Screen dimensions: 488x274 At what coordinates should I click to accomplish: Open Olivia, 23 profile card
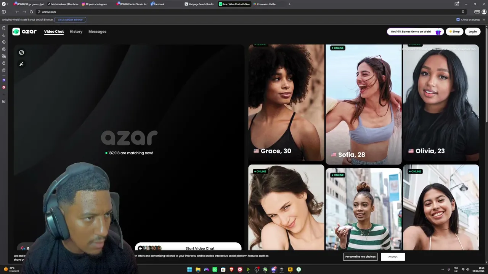click(441, 103)
